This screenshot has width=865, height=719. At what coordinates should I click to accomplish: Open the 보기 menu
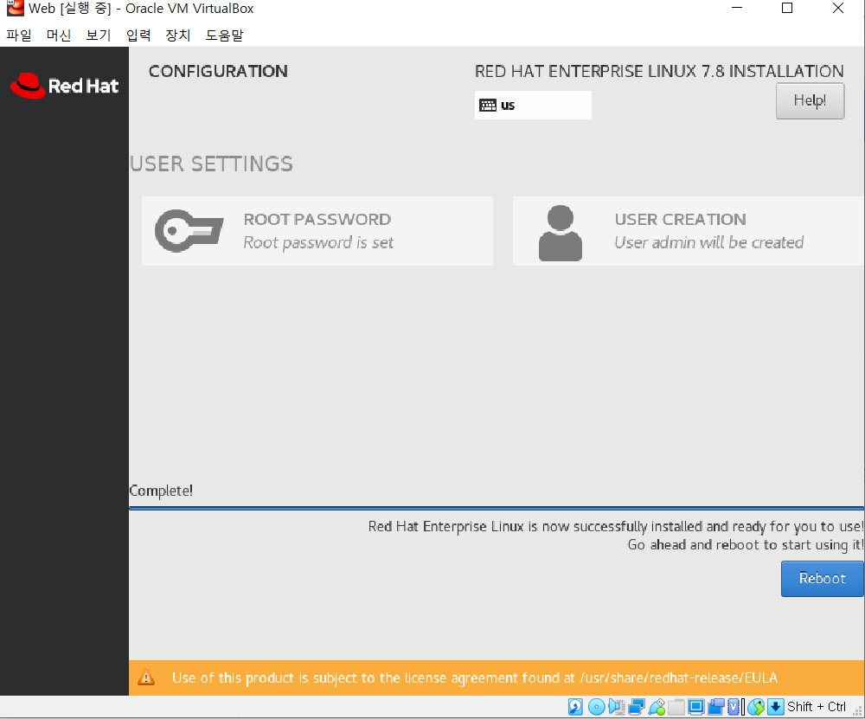point(99,35)
